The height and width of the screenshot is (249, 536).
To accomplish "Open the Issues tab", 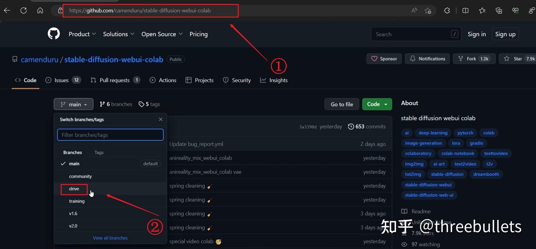I will [63, 80].
